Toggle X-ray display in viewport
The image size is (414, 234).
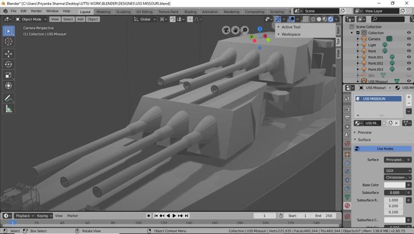[x=305, y=19]
